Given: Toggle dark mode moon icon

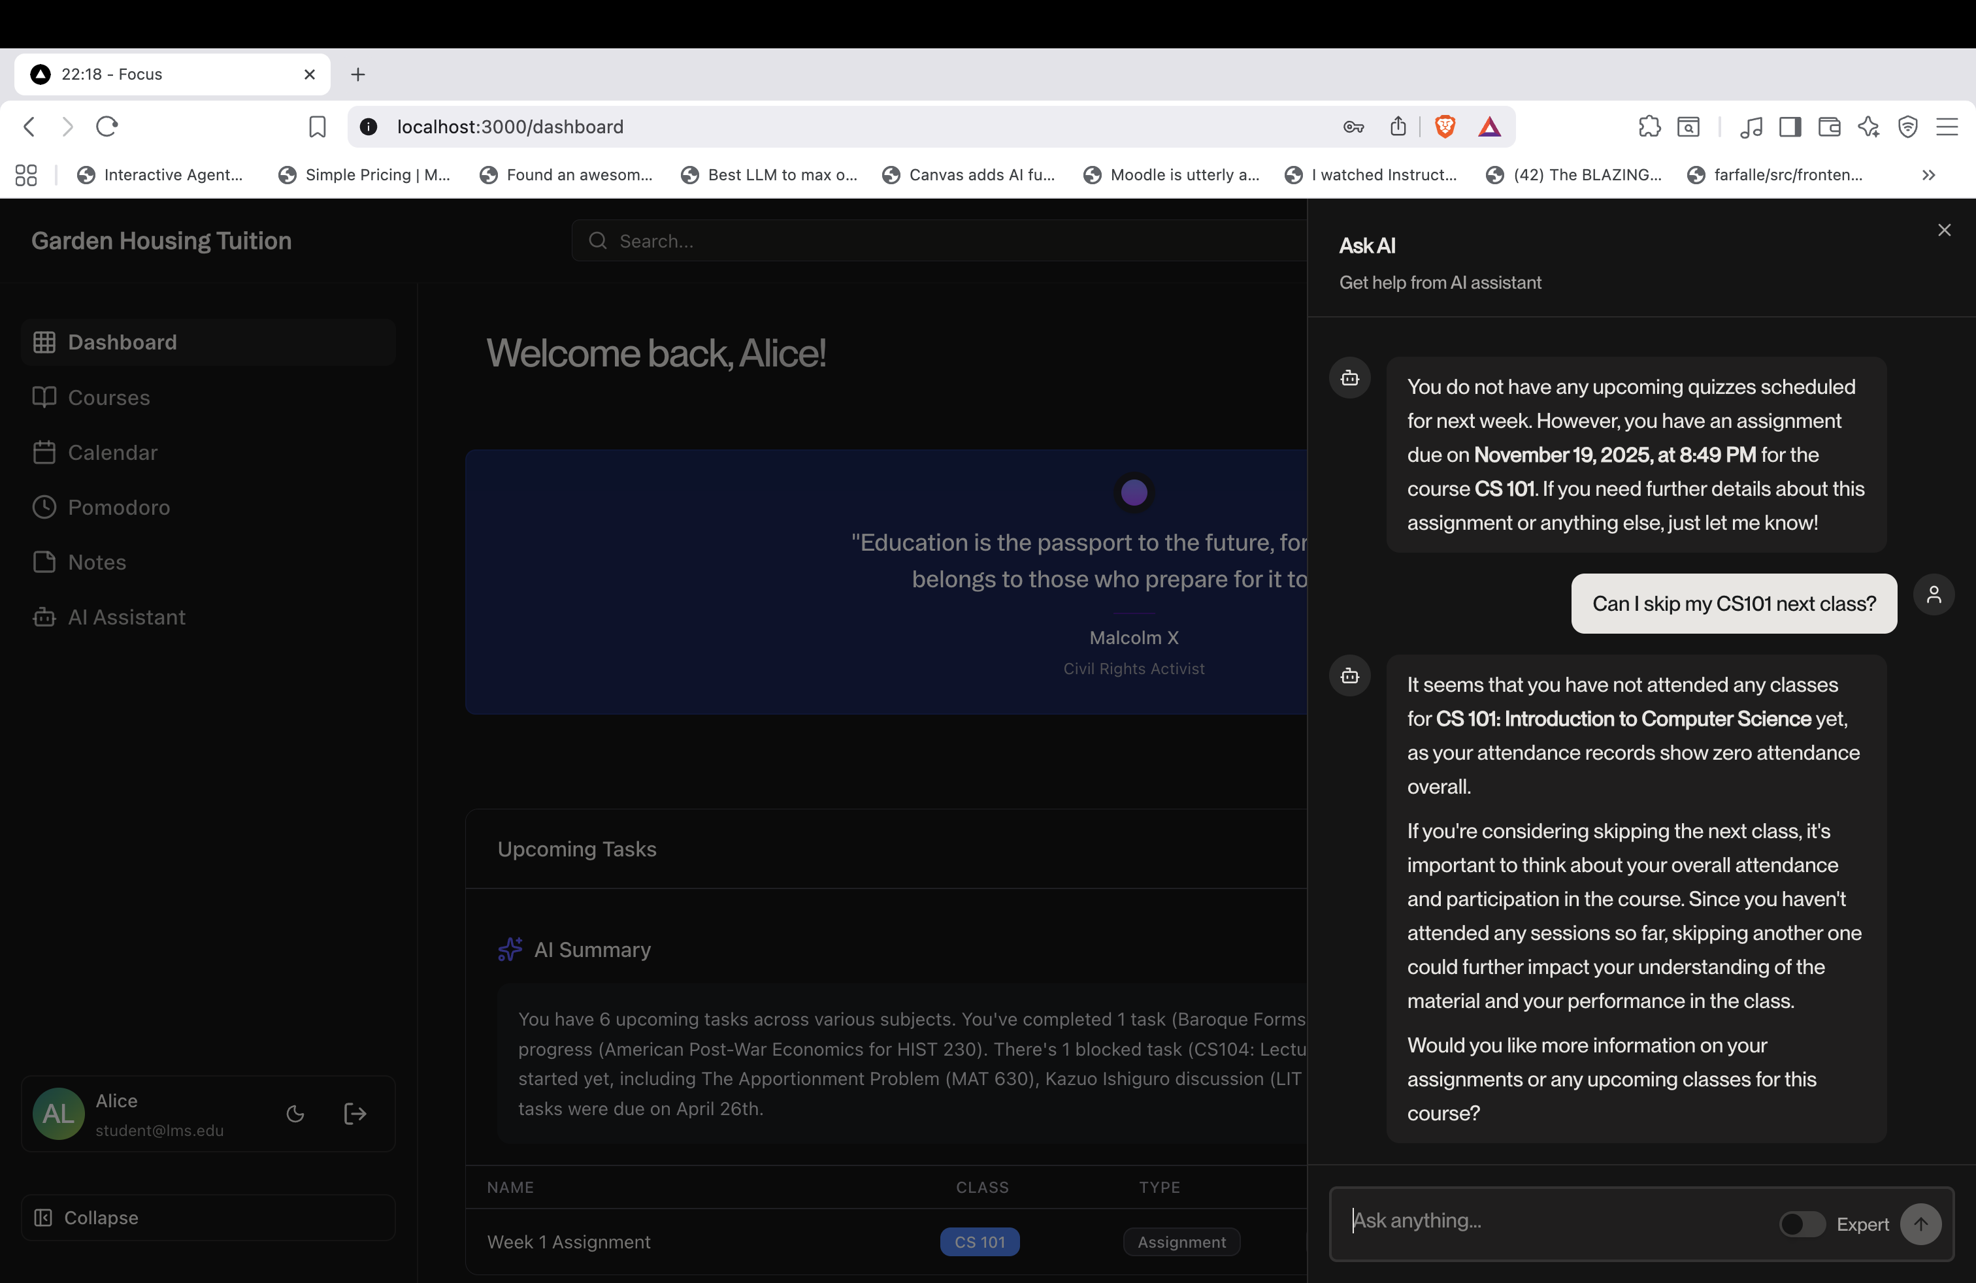Looking at the screenshot, I should tap(295, 1114).
